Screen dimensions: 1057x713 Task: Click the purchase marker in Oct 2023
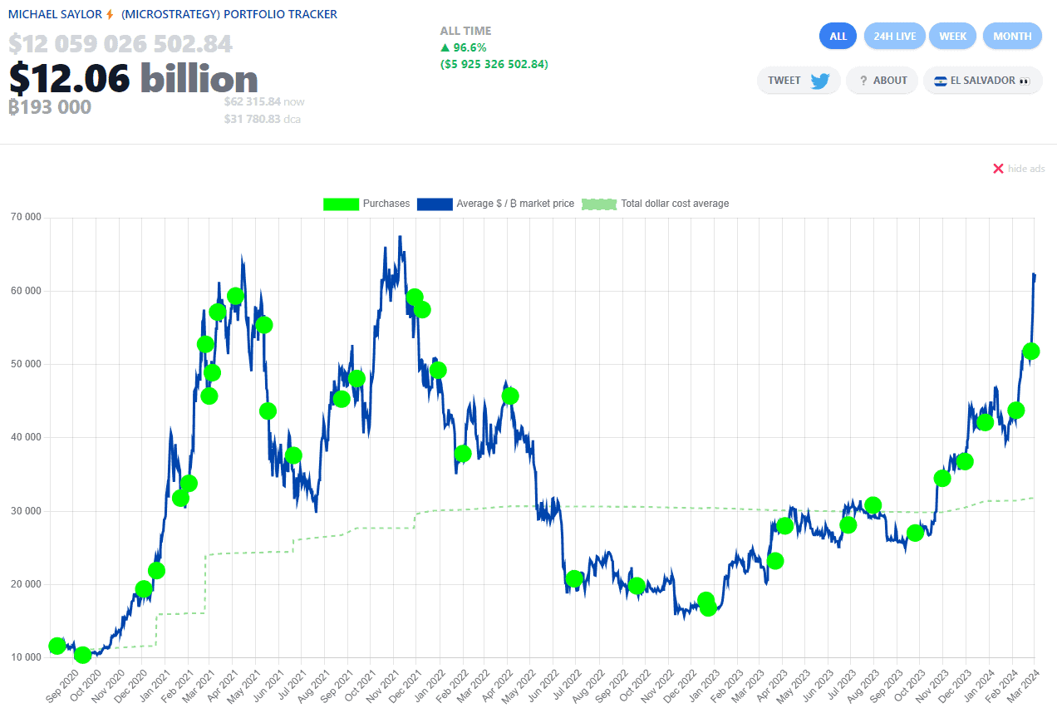(915, 533)
